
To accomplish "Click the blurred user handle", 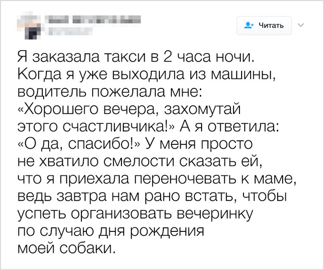I will pos(66,31).
